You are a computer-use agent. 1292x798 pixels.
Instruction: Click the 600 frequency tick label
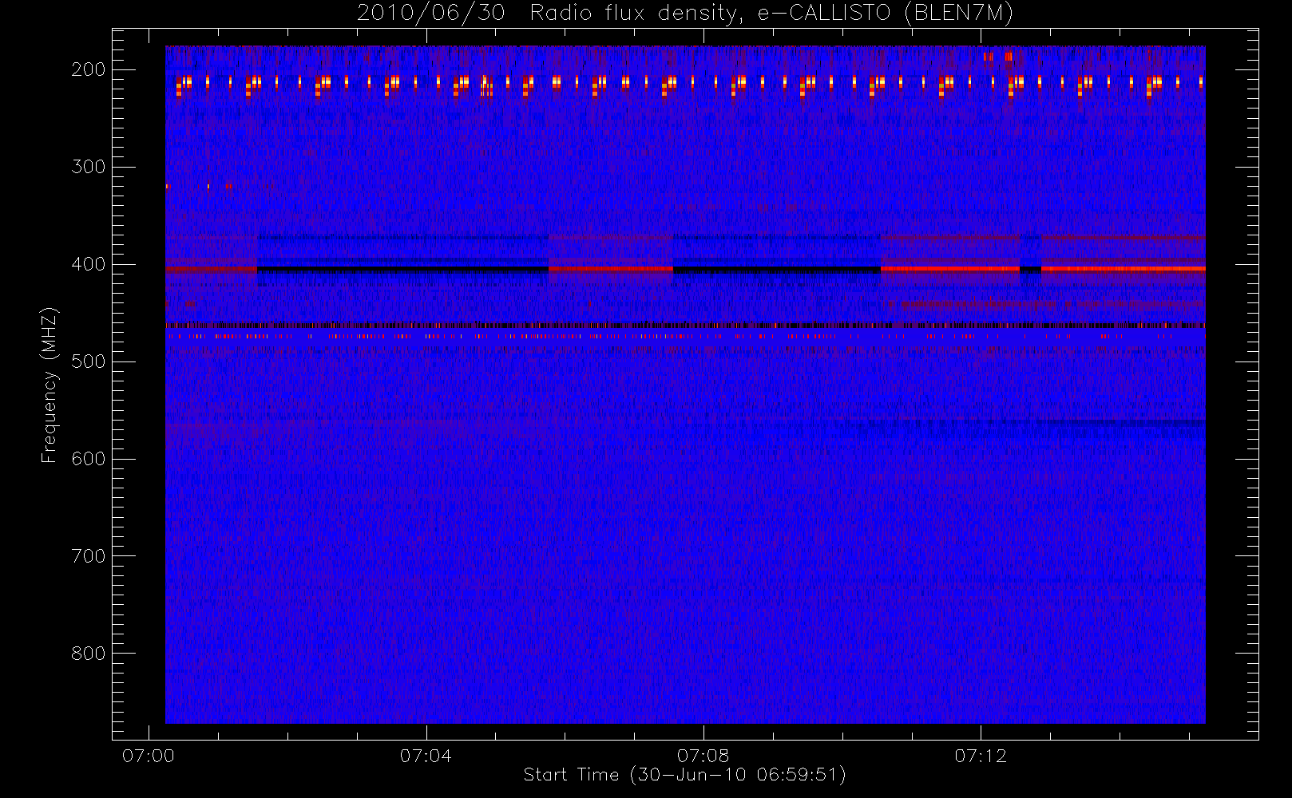tap(89, 459)
